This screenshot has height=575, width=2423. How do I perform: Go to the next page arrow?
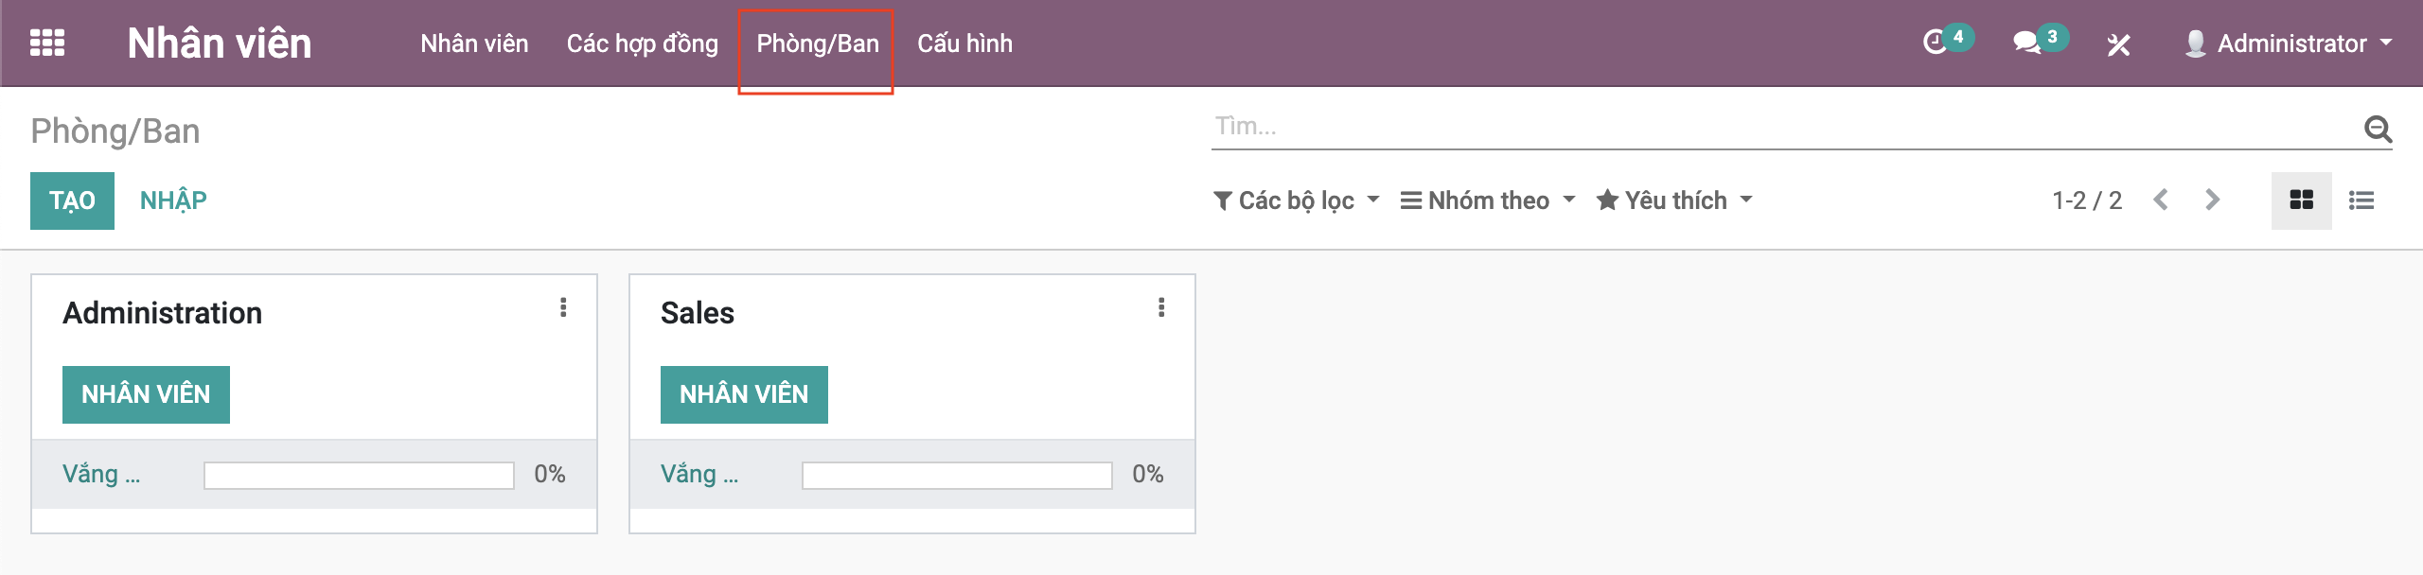(2212, 200)
